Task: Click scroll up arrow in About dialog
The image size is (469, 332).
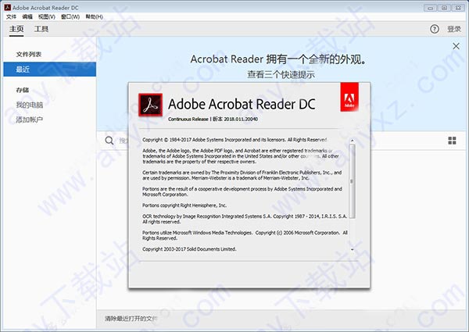Action: click(353, 140)
